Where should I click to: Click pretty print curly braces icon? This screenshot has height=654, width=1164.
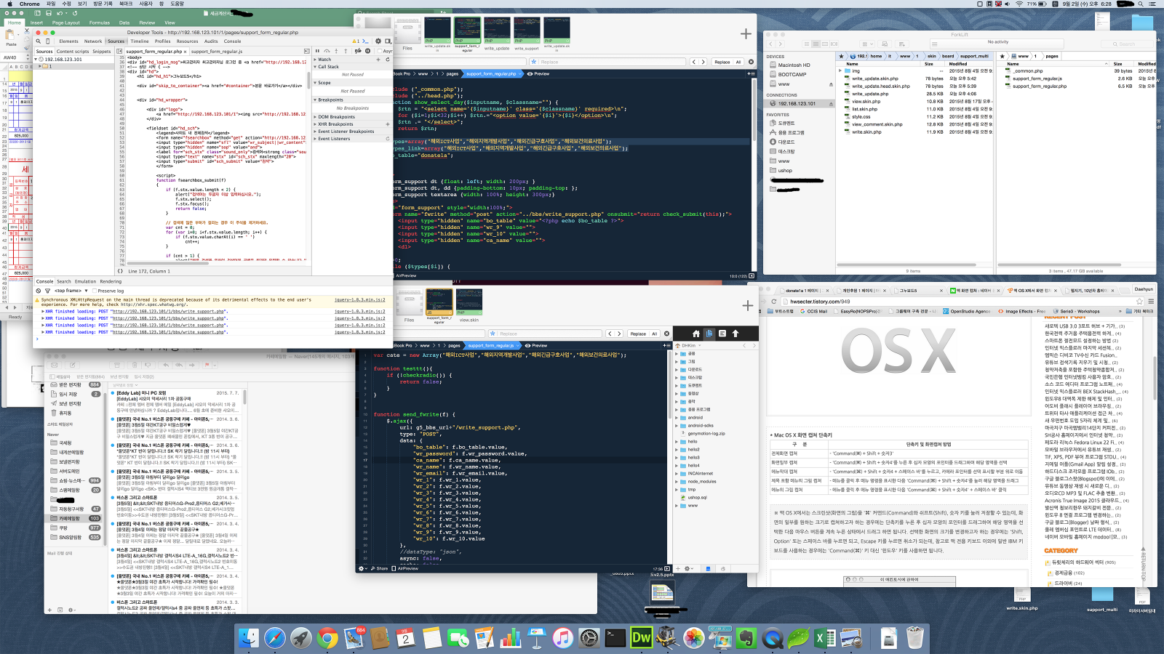121,271
